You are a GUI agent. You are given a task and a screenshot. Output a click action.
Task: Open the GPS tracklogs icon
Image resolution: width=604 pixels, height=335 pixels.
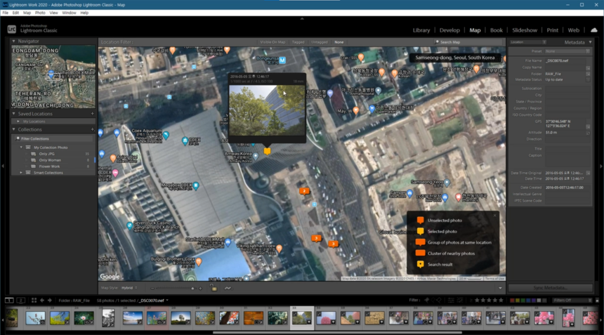tap(228, 288)
